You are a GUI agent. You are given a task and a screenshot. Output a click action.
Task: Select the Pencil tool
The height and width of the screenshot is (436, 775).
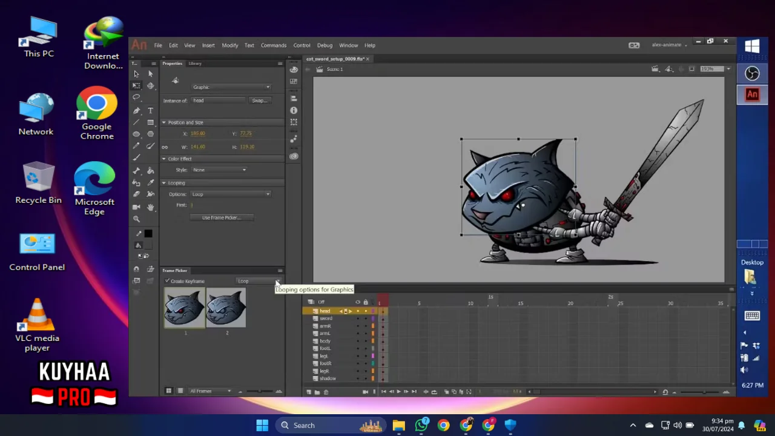[136, 146]
